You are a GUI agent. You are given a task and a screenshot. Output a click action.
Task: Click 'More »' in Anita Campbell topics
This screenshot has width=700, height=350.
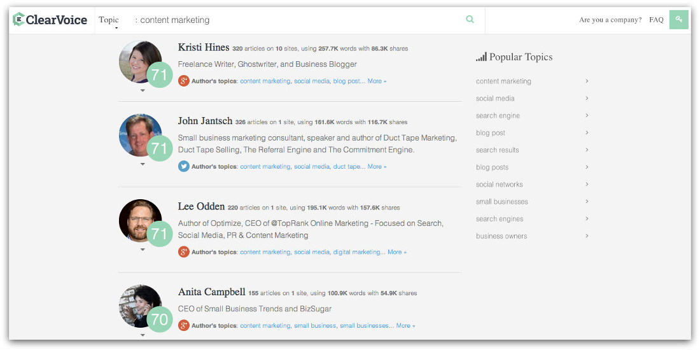tap(405, 326)
